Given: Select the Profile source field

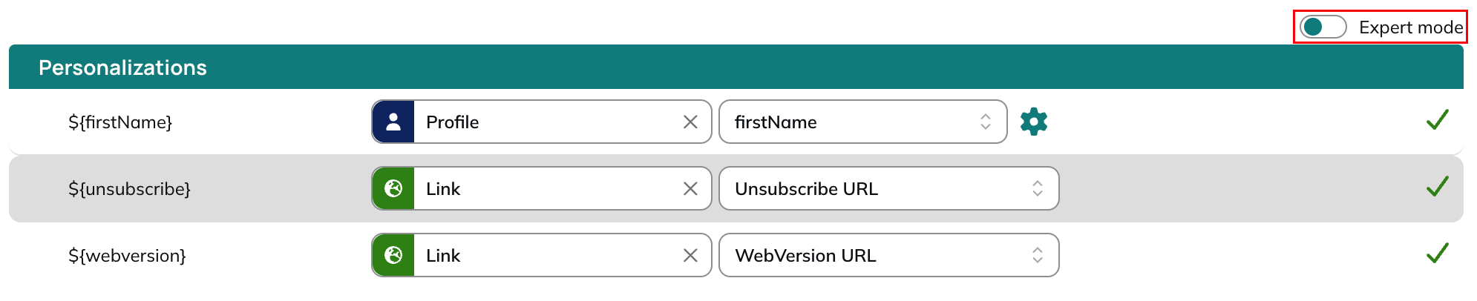Looking at the screenshot, I should [x=542, y=122].
